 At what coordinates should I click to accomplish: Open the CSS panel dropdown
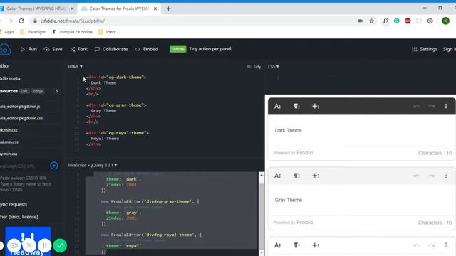coord(274,66)
